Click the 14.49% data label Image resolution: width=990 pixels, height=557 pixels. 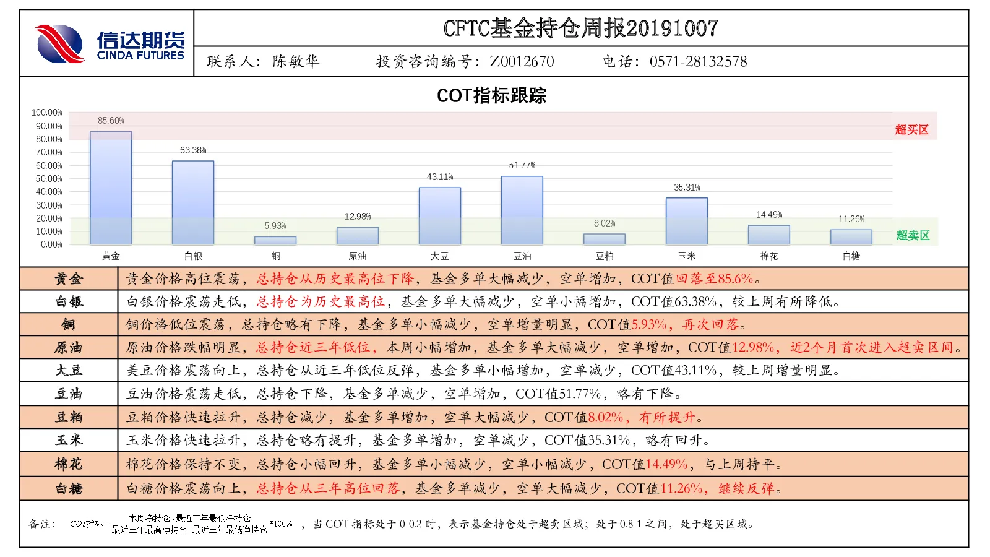(x=769, y=215)
